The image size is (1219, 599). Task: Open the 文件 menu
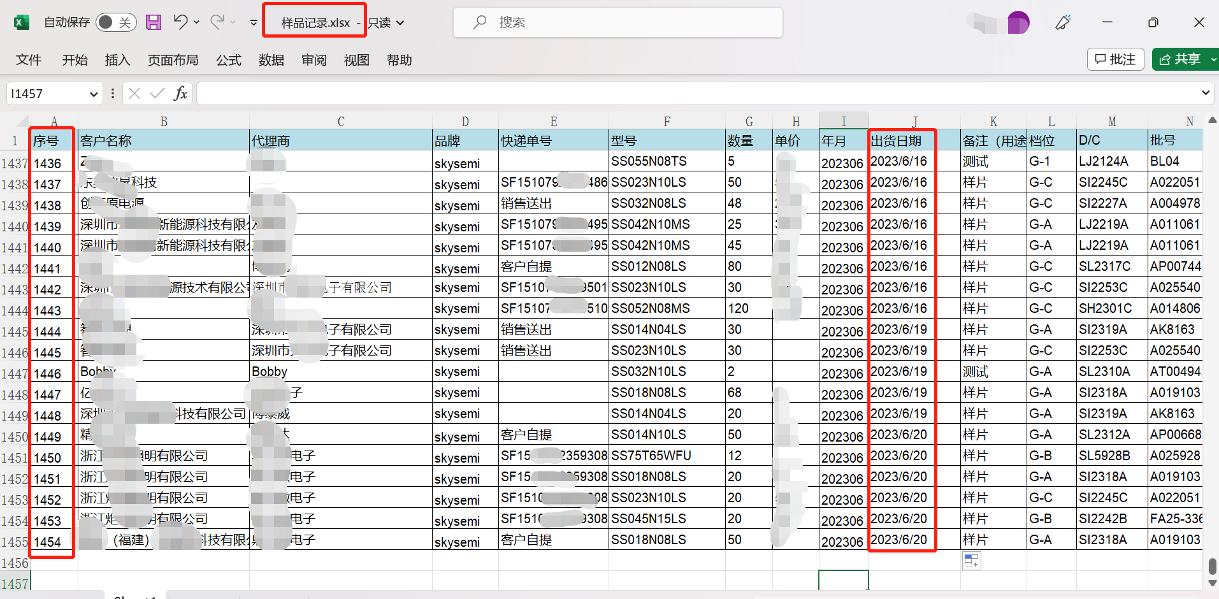point(29,60)
